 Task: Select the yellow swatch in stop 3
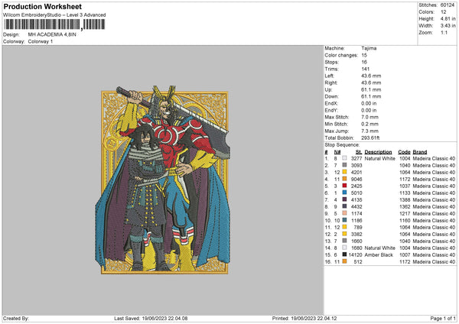point(346,172)
